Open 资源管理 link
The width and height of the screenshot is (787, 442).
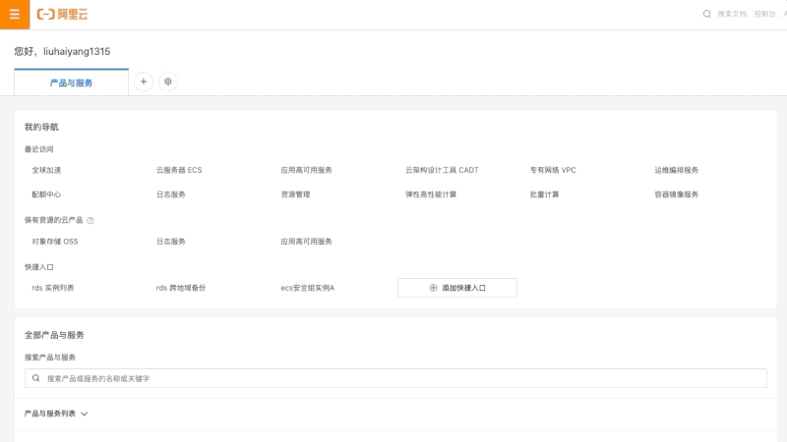[x=296, y=194]
